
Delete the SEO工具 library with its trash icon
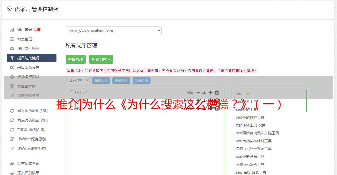click(x=217, y=93)
